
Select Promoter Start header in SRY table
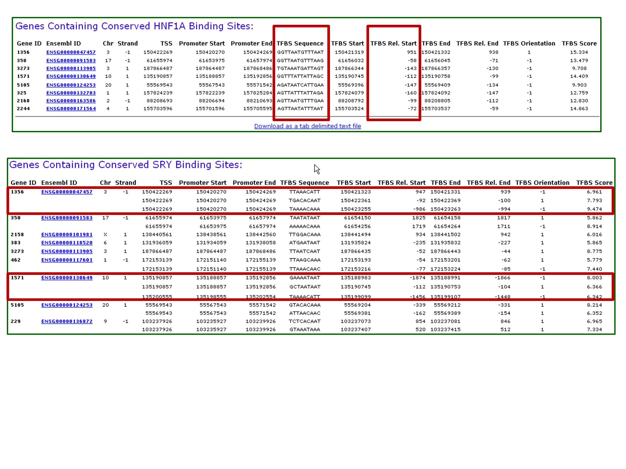tap(202, 183)
